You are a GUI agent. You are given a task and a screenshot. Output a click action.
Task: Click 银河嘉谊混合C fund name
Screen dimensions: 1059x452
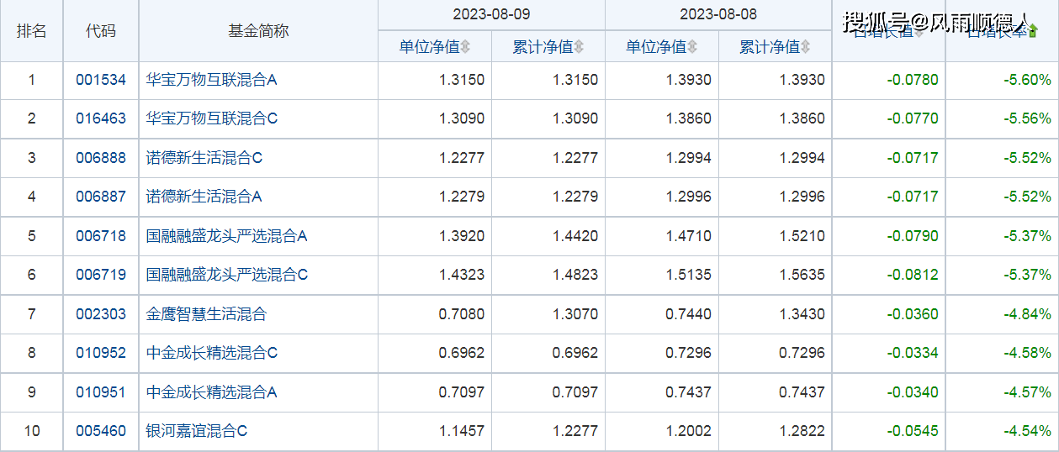pyautogui.click(x=197, y=431)
